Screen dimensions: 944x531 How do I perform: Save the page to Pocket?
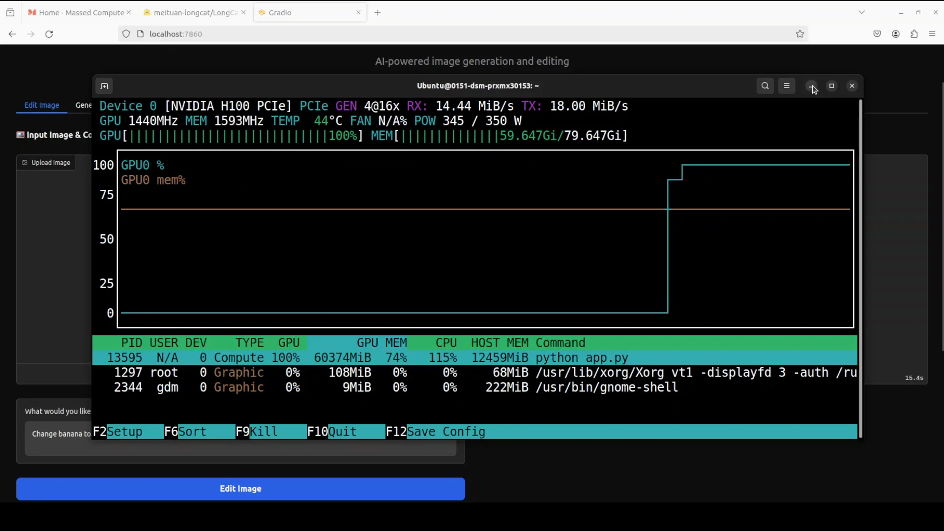click(x=878, y=34)
